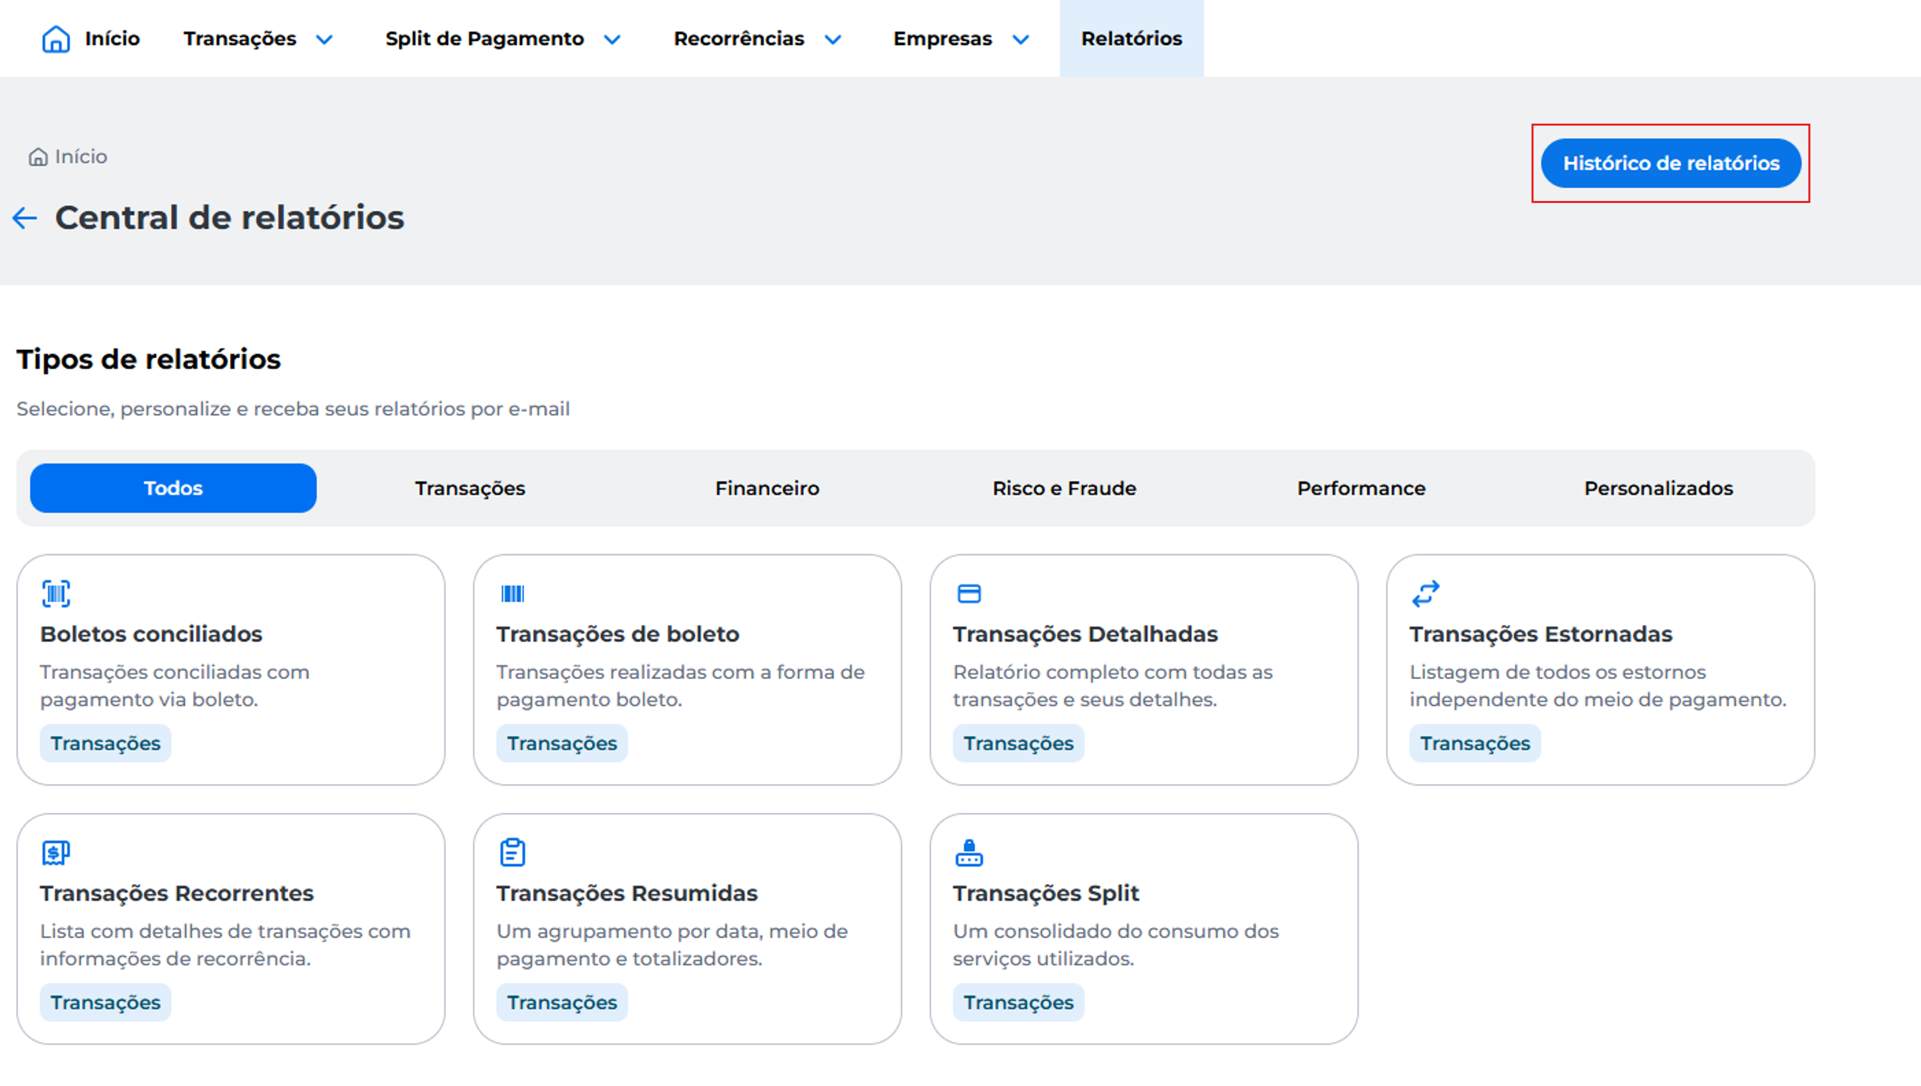Image resolution: width=1921 pixels, height=1086 pixels.
Task: Click 'Transações realizadas com a forma' description
Action: [680, 686]
